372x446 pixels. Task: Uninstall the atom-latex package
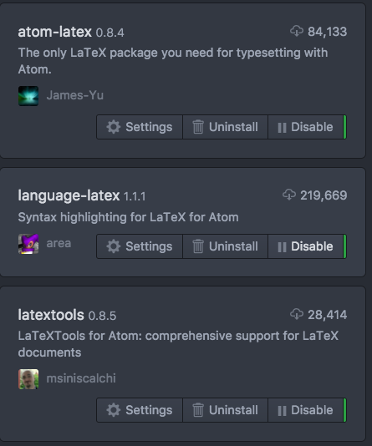225,127
